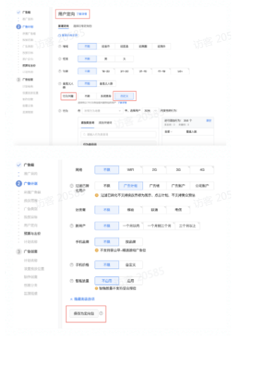Image resolution: width=277 pixels, height=373 pixels.
Task: Open the 行为场景 dropdown in 行为 row
Action: click(102, 111)
